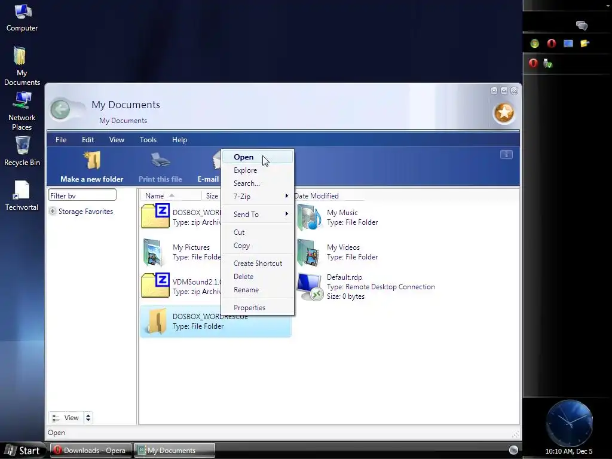Click the orange star favorites button
Image resolution: width=612 pixels, height=459 pixels.
[x=504, y=113]
